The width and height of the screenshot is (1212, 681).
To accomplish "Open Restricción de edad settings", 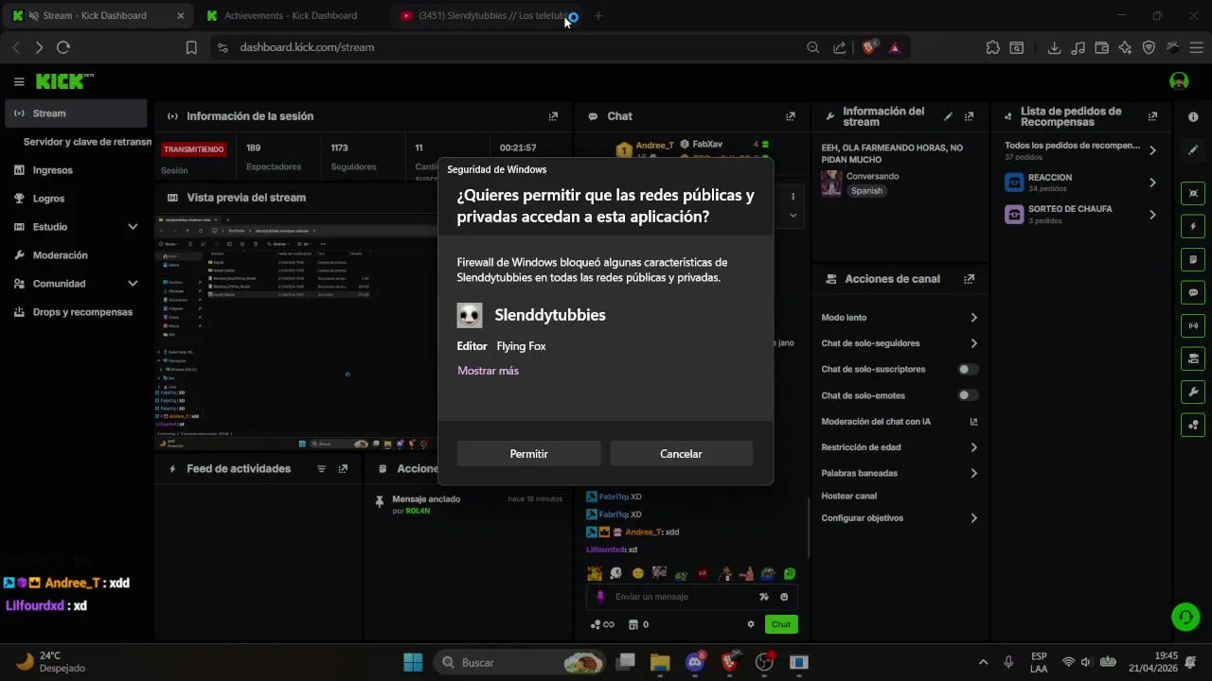I will [900, 447].
